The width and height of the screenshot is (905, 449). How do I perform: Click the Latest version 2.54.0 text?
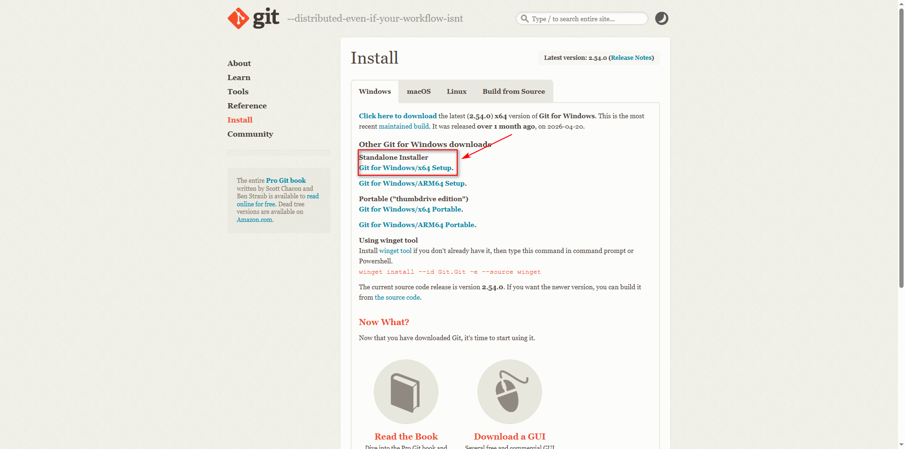click(x=575, y=58)
